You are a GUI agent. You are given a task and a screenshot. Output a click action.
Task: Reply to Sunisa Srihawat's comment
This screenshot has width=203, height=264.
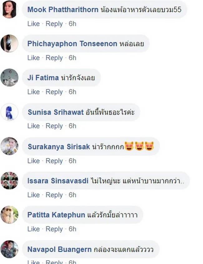(x=54, y=126)
